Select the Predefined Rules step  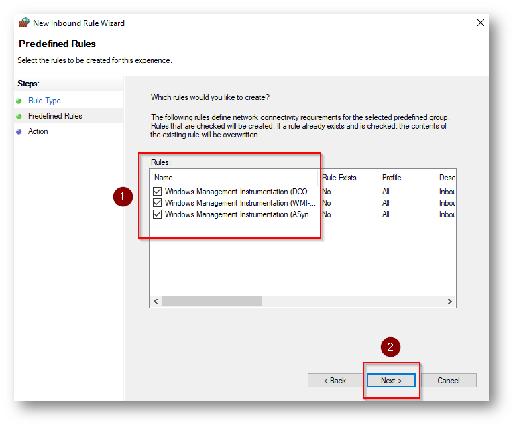pyautogui.click(x=55, y=116)
